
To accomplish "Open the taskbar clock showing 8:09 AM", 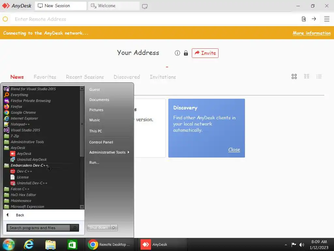I will (x=319, y=244).
